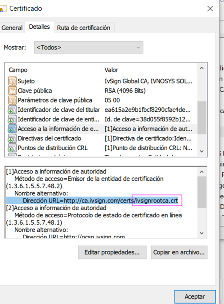
Task: Click the Identificador de clave de entidad icon
Action: [13, 119]
